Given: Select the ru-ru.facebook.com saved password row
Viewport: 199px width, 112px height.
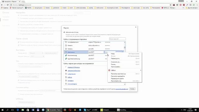Looking at the screenshot, I should [94, 42].
